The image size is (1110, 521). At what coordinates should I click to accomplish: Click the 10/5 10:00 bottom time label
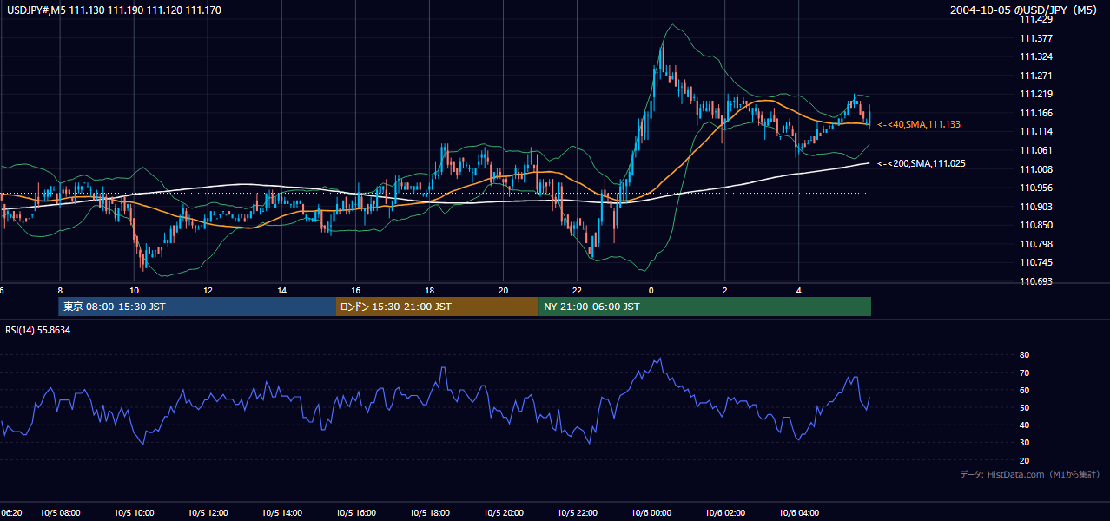[x=134, y=513]
